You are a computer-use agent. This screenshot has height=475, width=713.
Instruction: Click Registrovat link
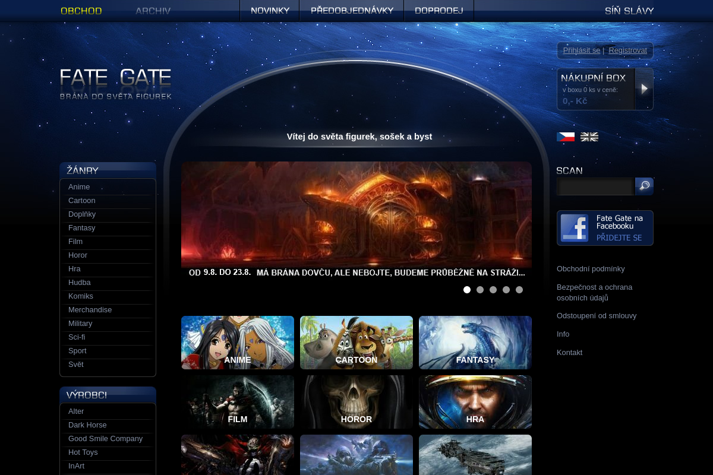click(627, 50)
